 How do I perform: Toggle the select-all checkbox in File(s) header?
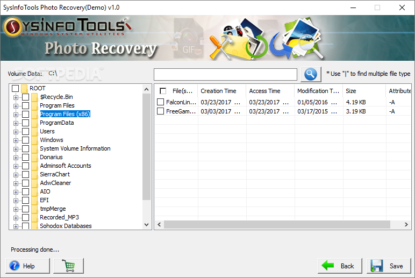(x=163, y=91)
